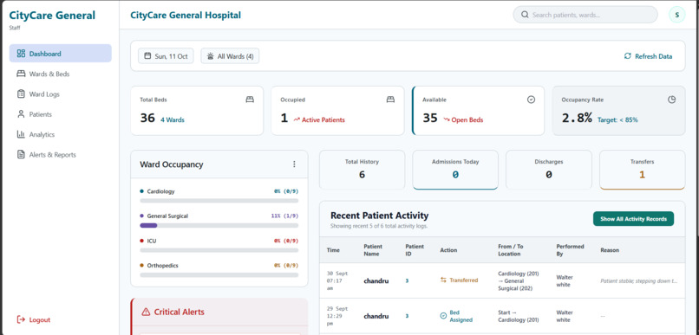Log out using the Logout link
The width and height of the screenshot is (699, 335).
pos(34,319)
